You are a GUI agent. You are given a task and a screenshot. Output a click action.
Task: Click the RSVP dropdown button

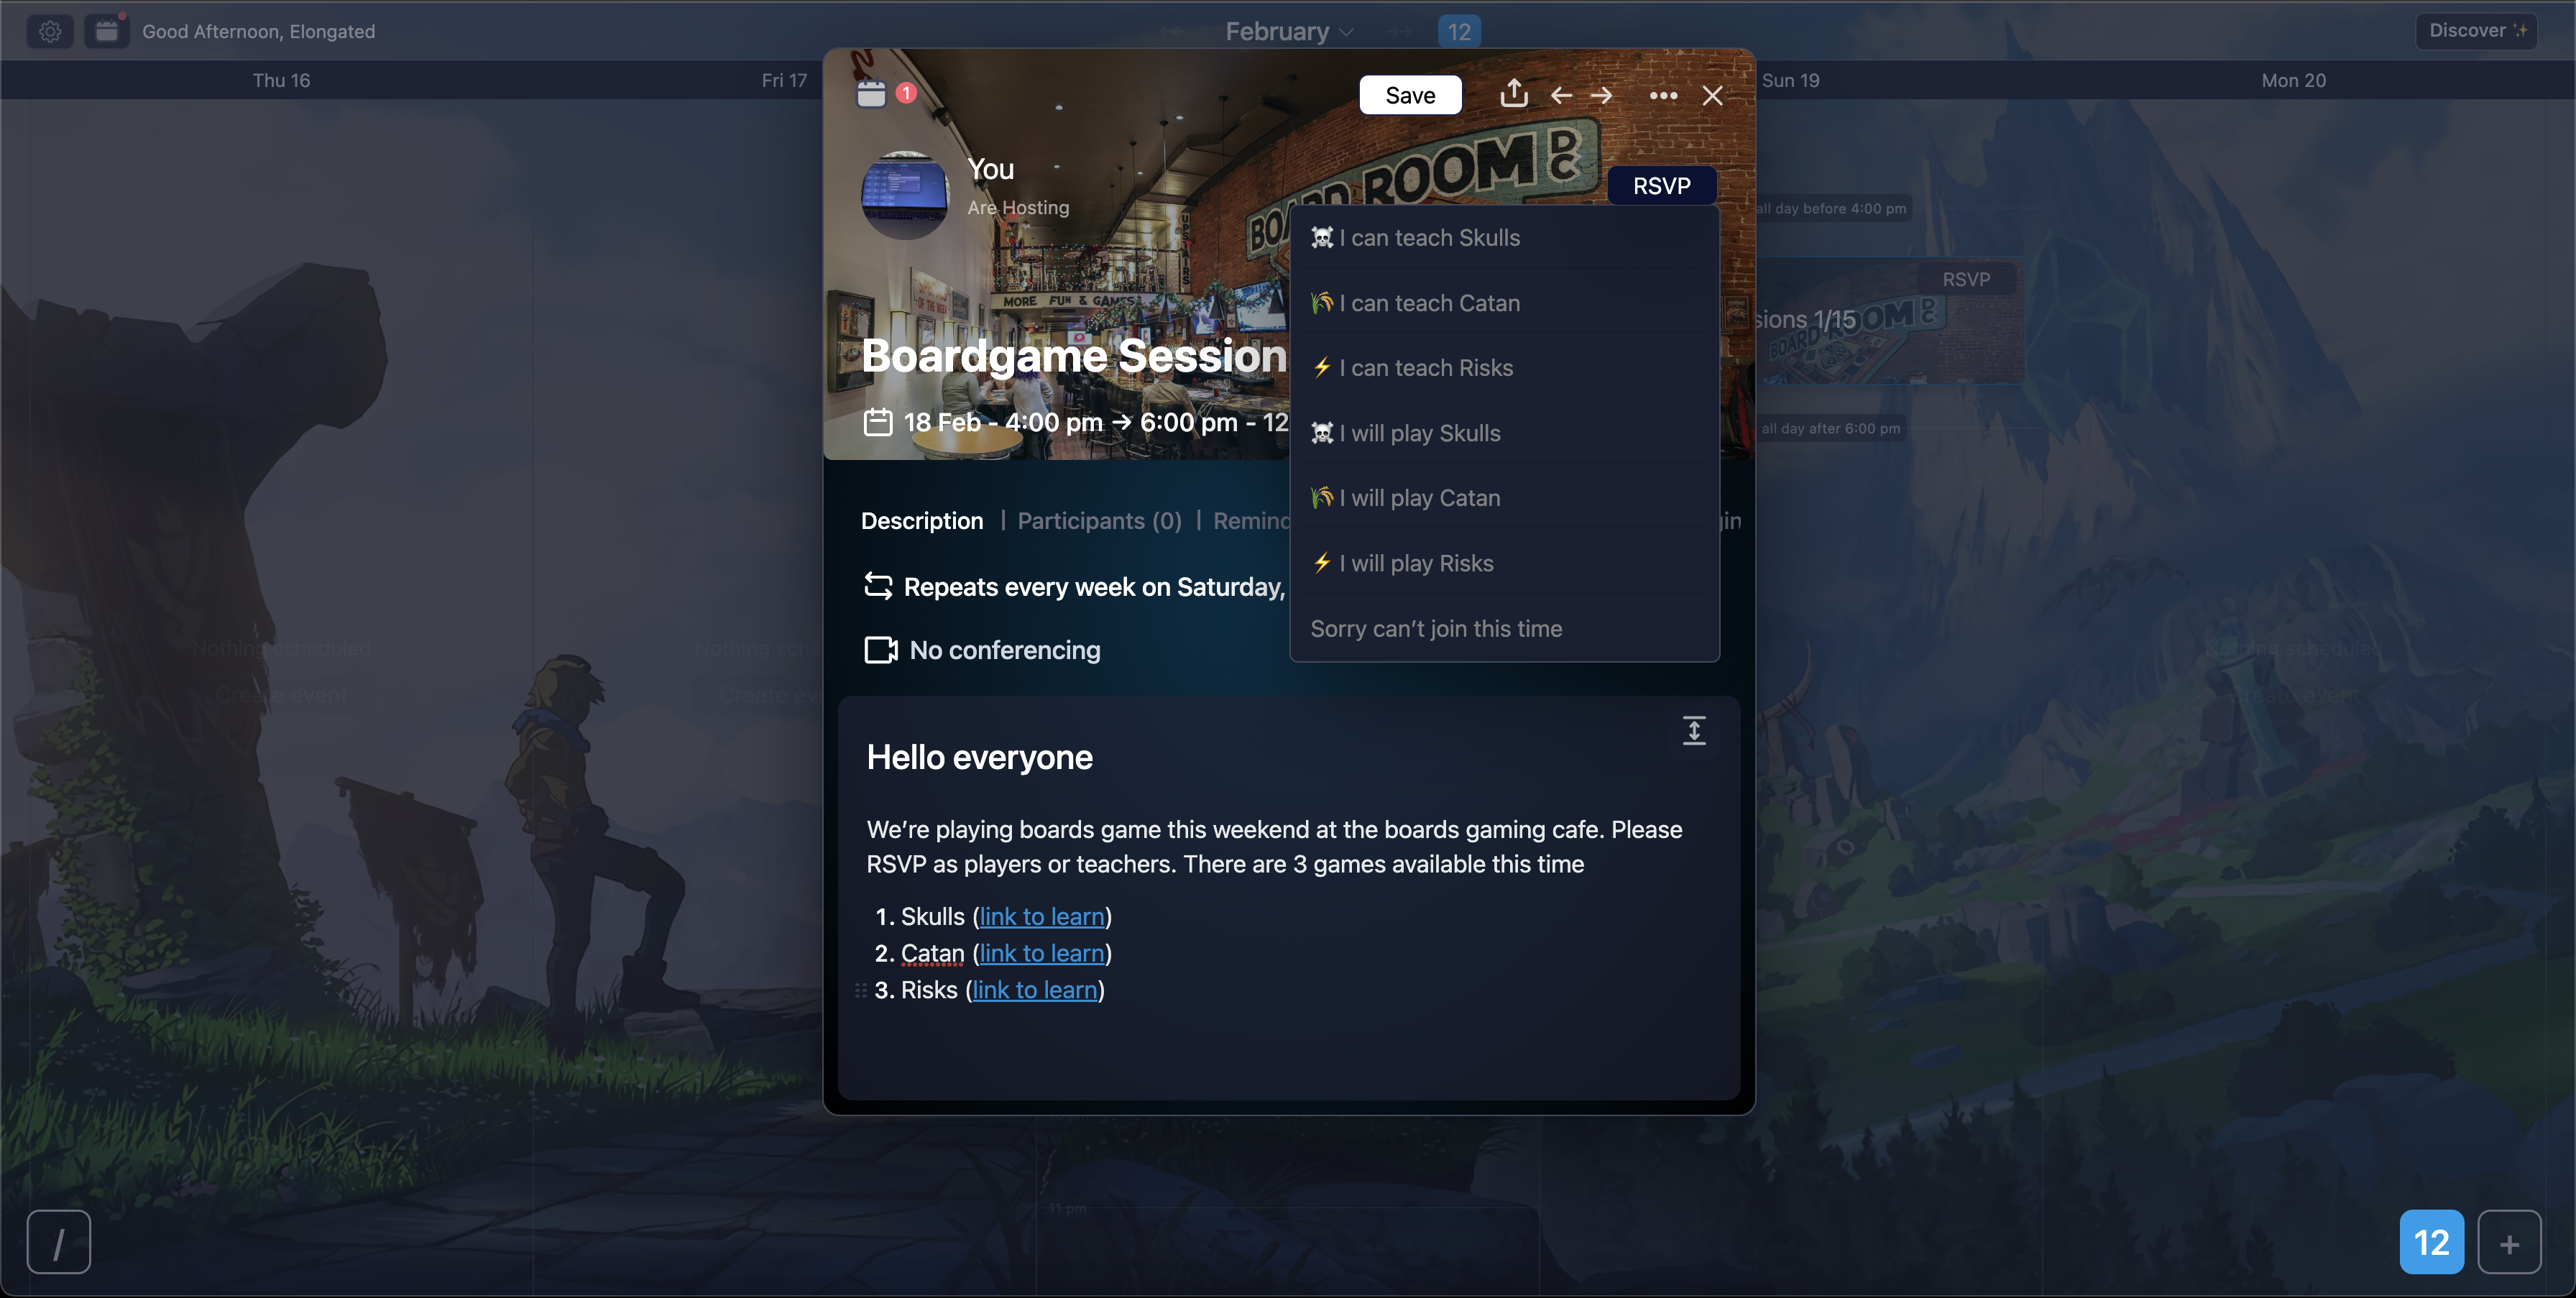pyautogui.click(x=1660, y=185)
